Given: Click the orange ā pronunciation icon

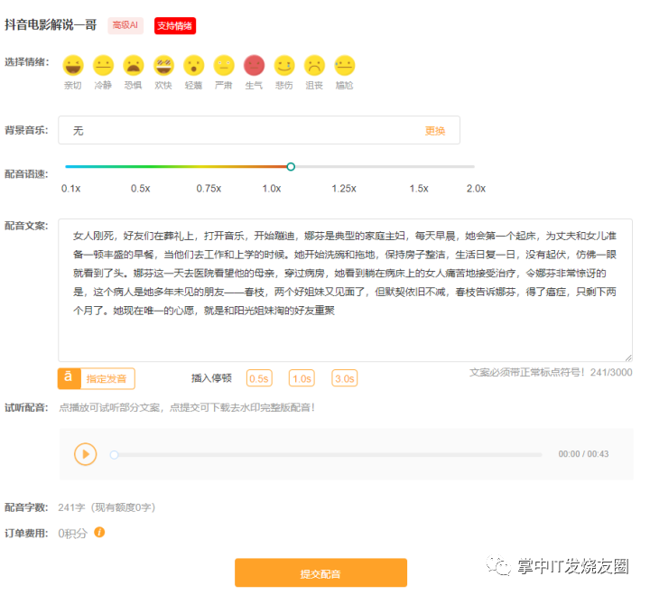Looking at the screenshot, I should click(x=69, y=378).
